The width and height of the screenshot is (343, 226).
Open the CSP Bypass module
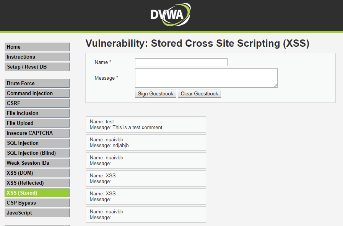[x=37, y=203]
